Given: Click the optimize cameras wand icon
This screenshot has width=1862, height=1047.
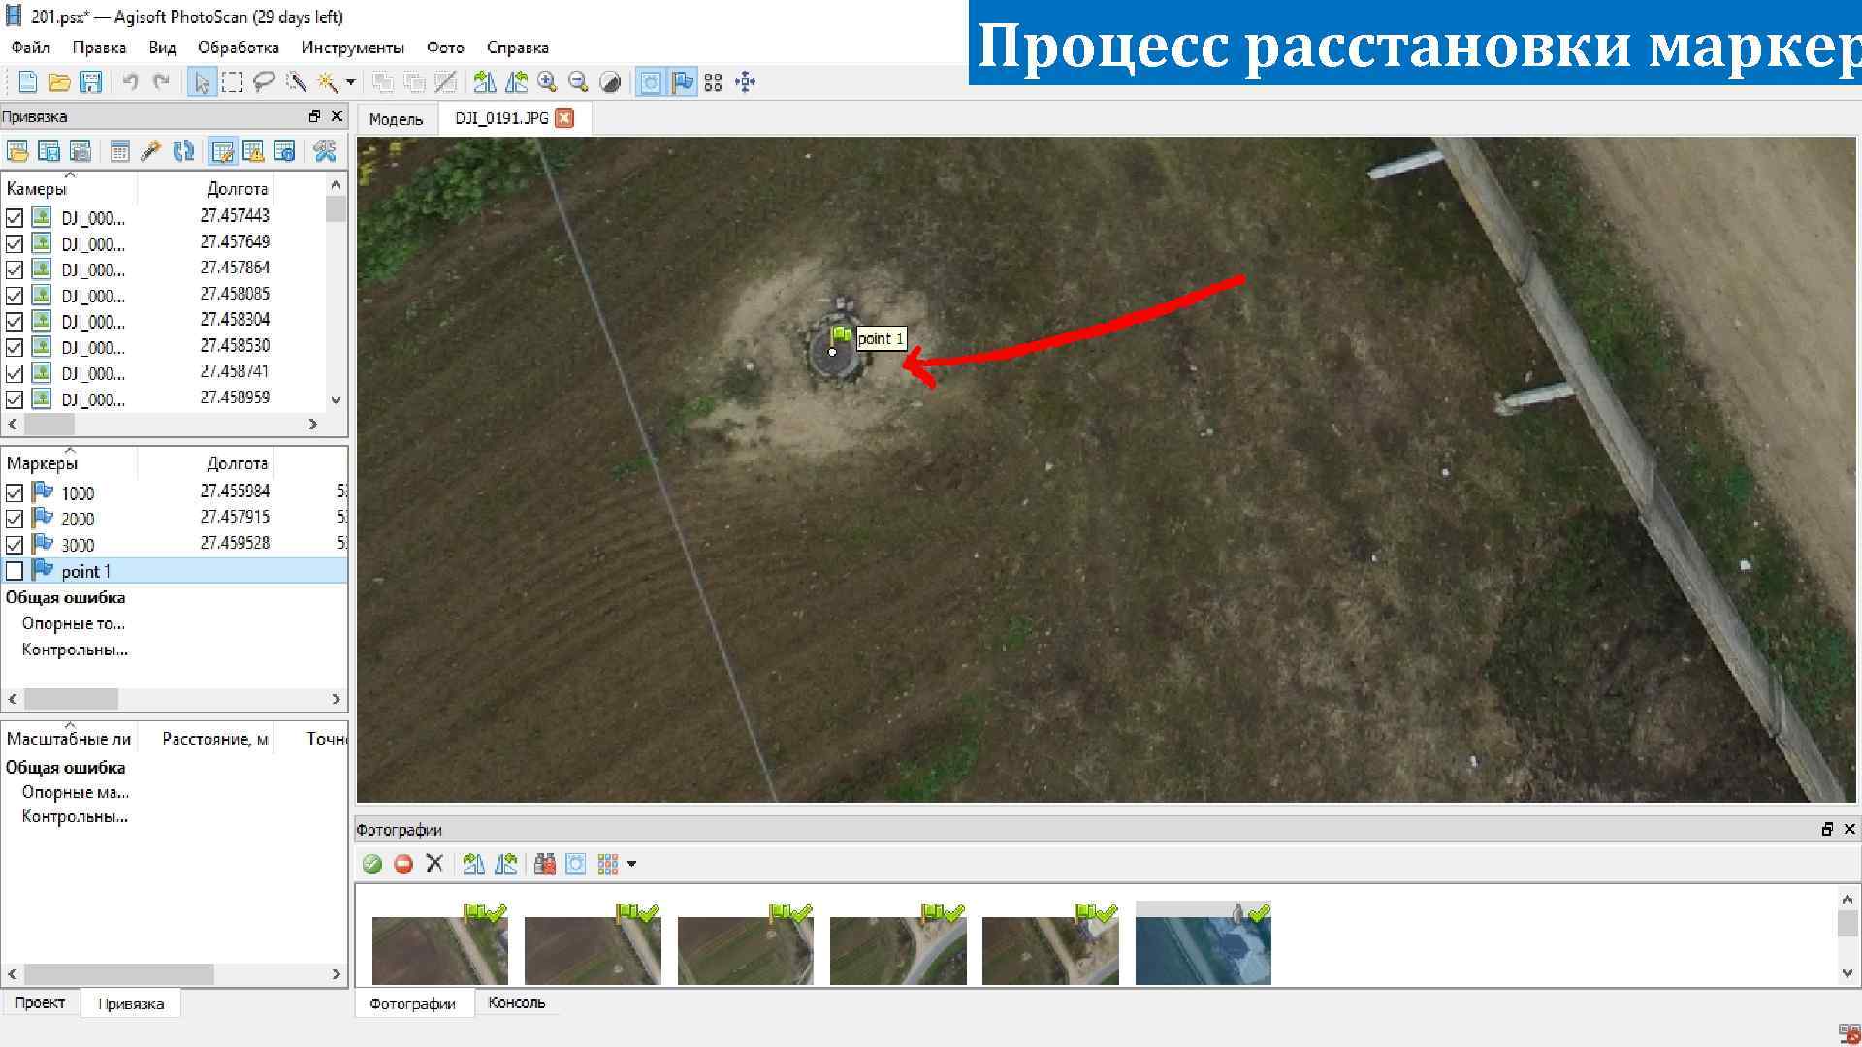Looking at the screenshot, I should 150,151.
